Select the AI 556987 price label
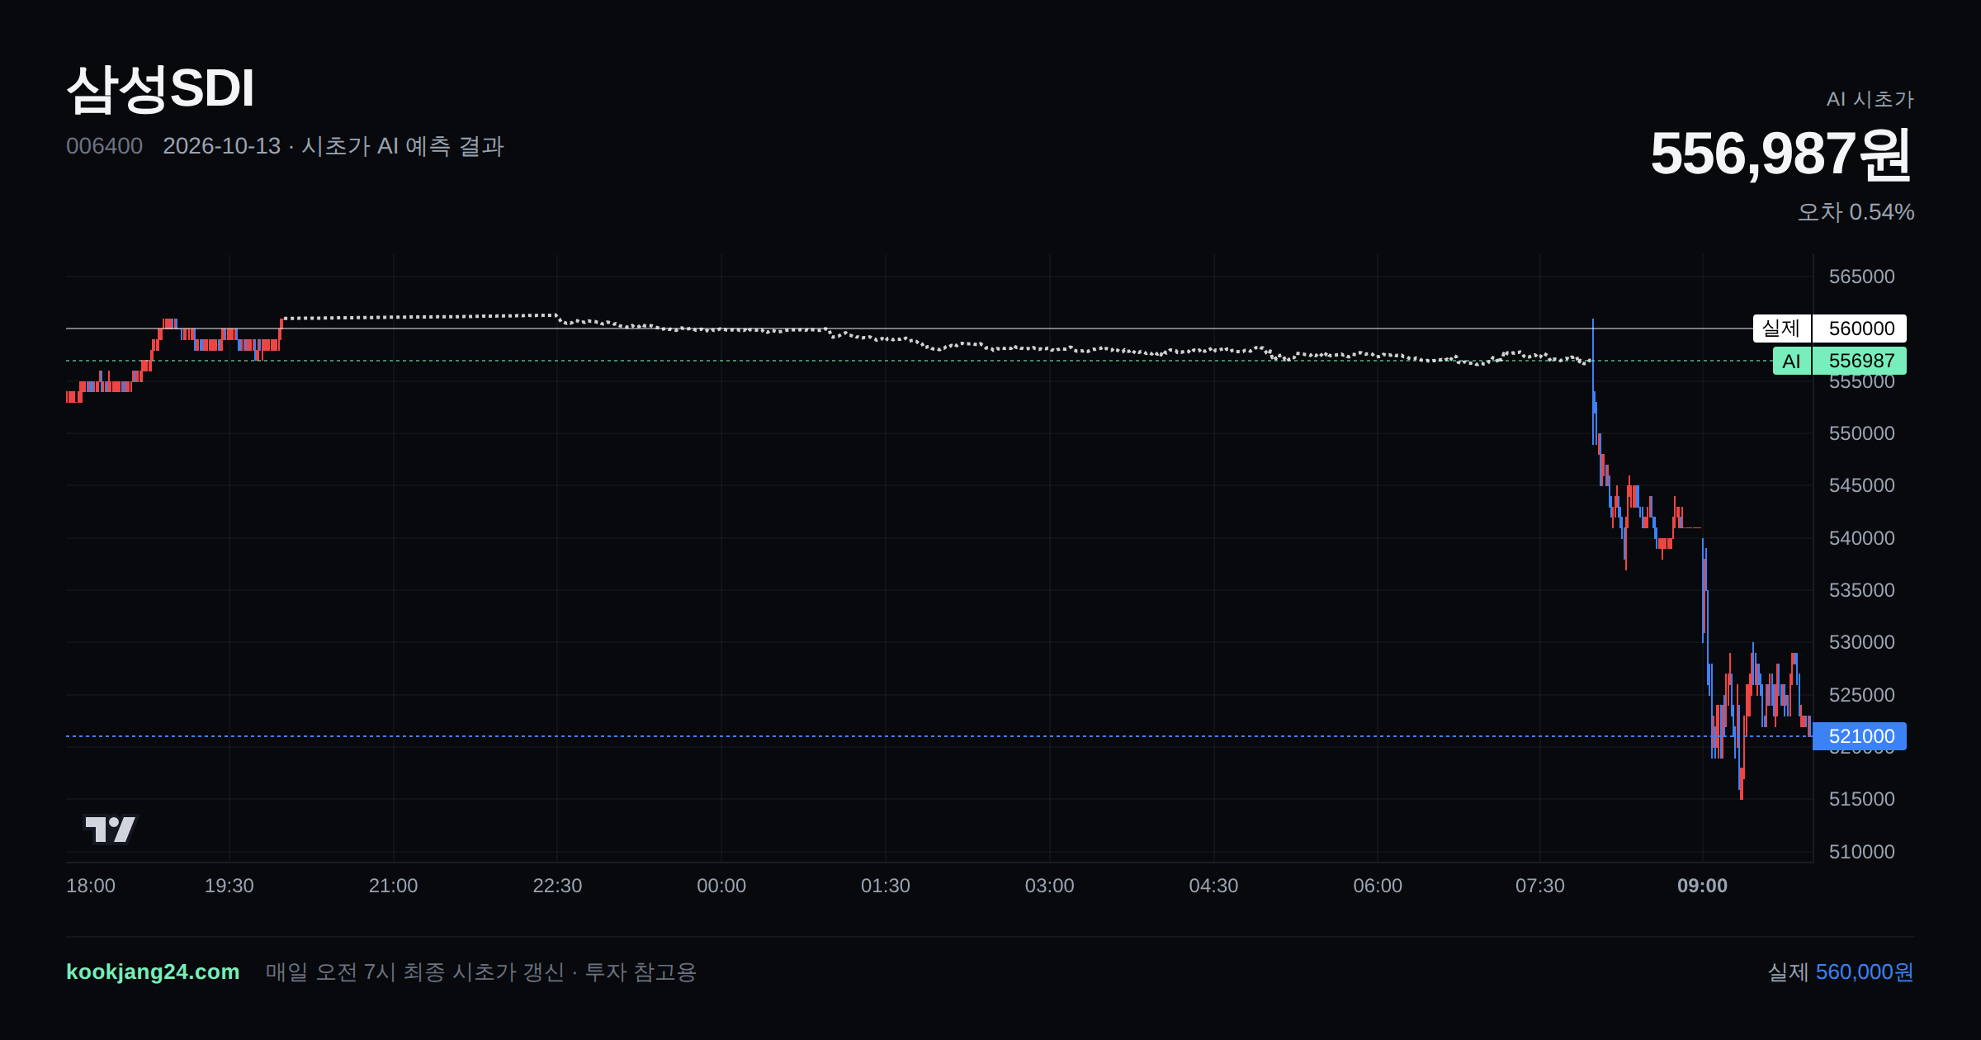Image resolution: width=1981 pixels, height=1040 pixels. pyautogui.click(x=1839, y=361)
